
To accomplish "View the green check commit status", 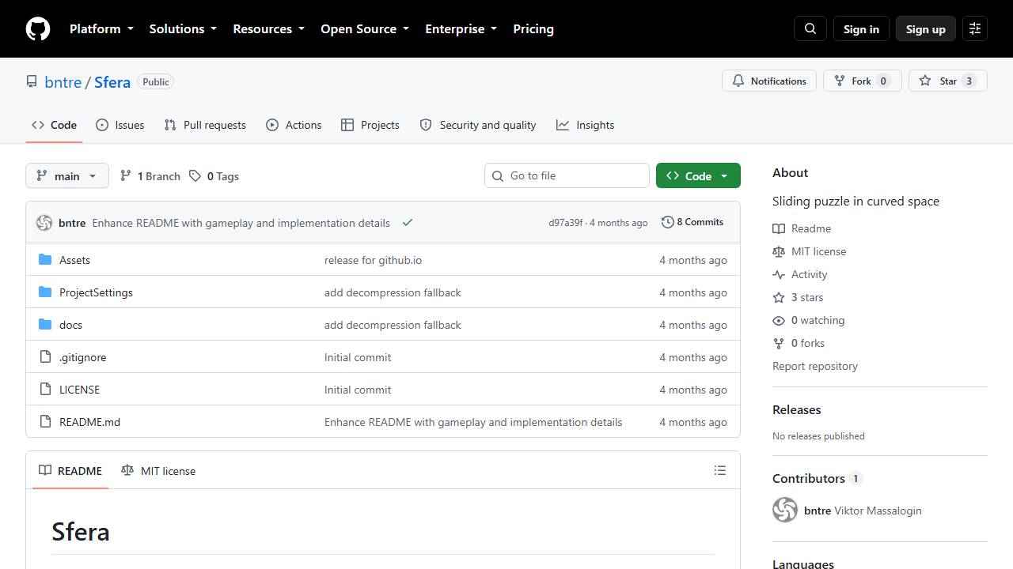I will pos(408,223).
